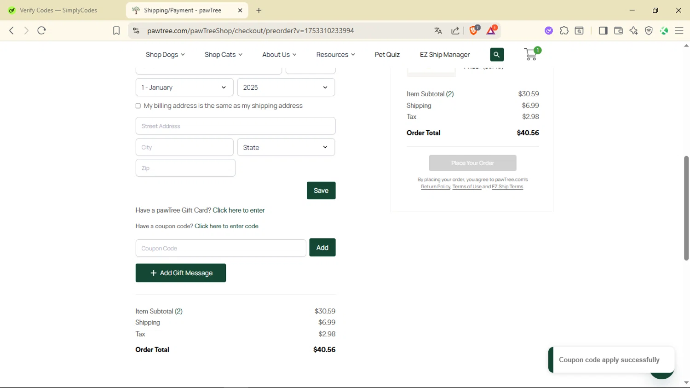Open Brave Shields lion icon
Image resolution: width=690 pixels, height=388 pixels.
pos(474,30)
